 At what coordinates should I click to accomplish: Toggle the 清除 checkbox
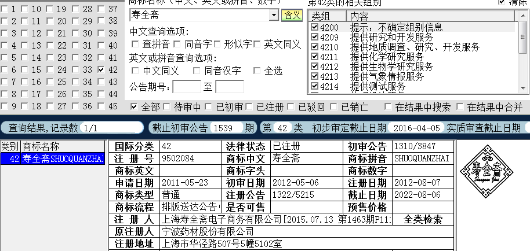click(502, 2)
